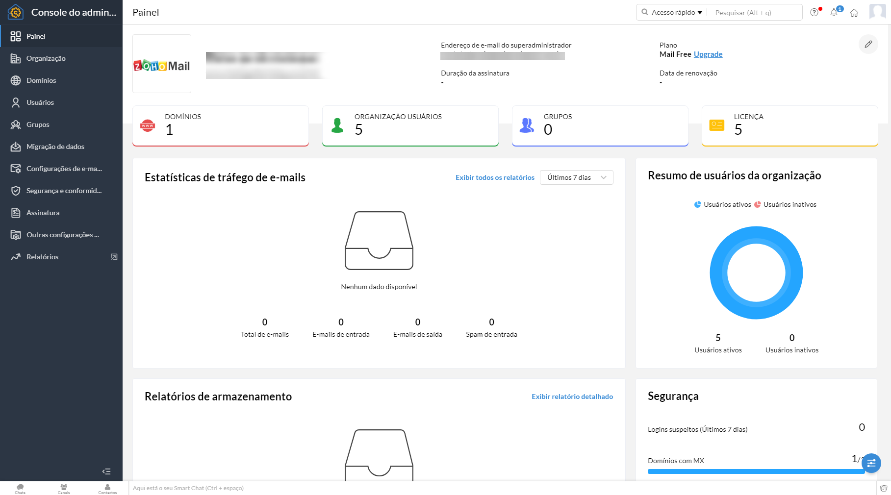Collapse the sidebar using the bottom arrow icon
The height and width of the screenshot is (495, 891).
tap(106, 471)
